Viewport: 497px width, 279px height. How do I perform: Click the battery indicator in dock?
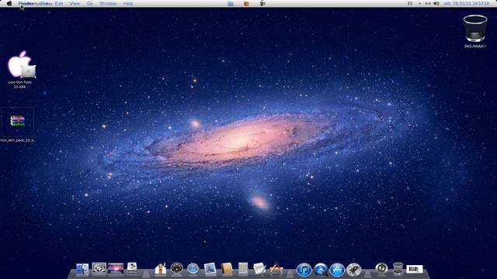pyautogui.click(x=415, y=269)
